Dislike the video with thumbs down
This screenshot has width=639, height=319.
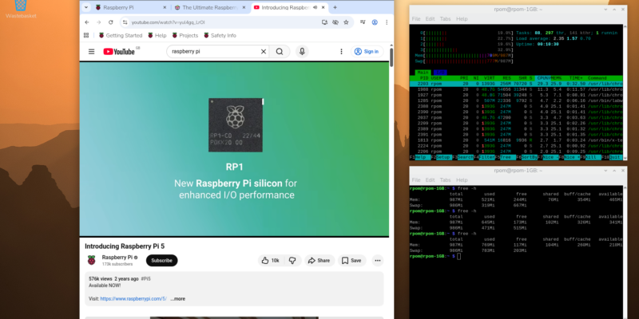(292, 261)
